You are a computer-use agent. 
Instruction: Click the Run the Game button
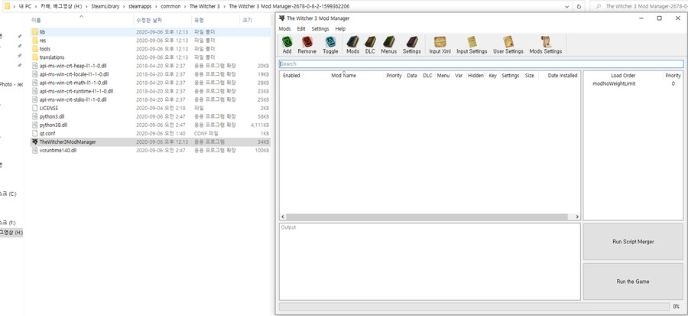(x=633, y=282)
